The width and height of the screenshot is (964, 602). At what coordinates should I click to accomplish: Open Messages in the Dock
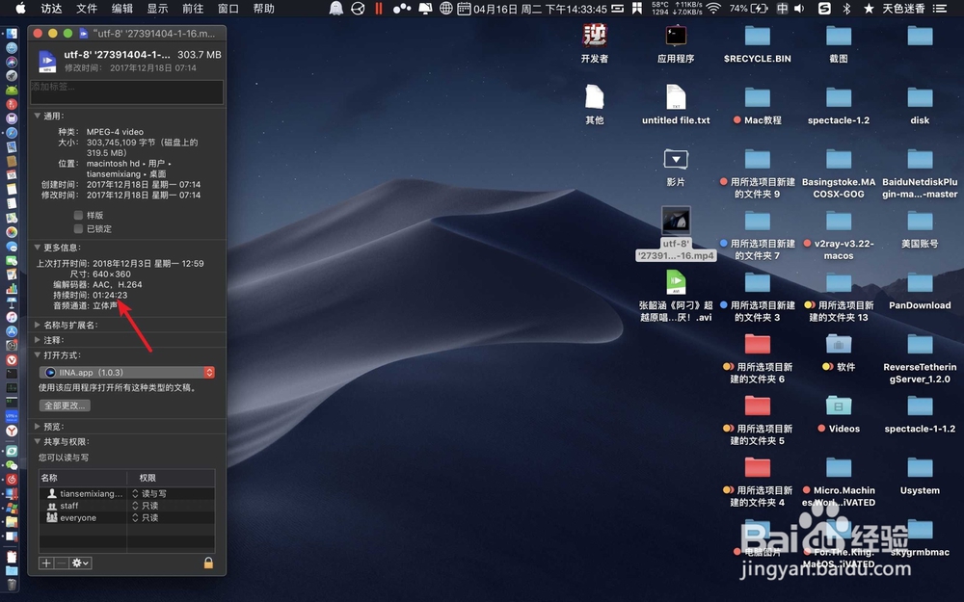12,245
